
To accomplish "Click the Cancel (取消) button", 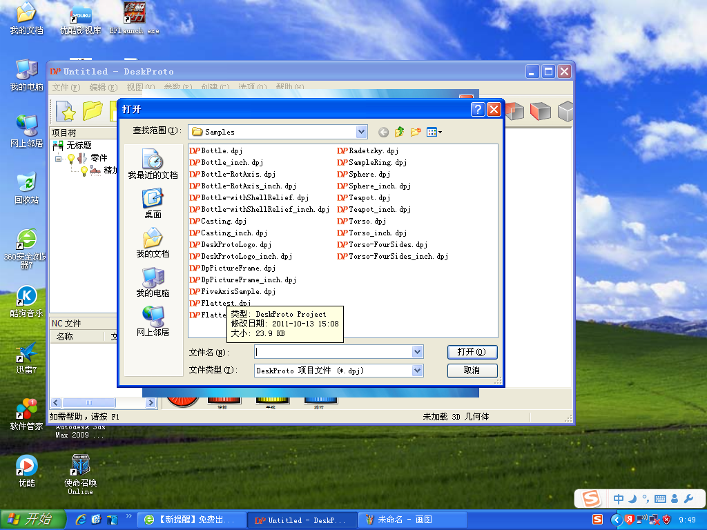I will 472,371.
